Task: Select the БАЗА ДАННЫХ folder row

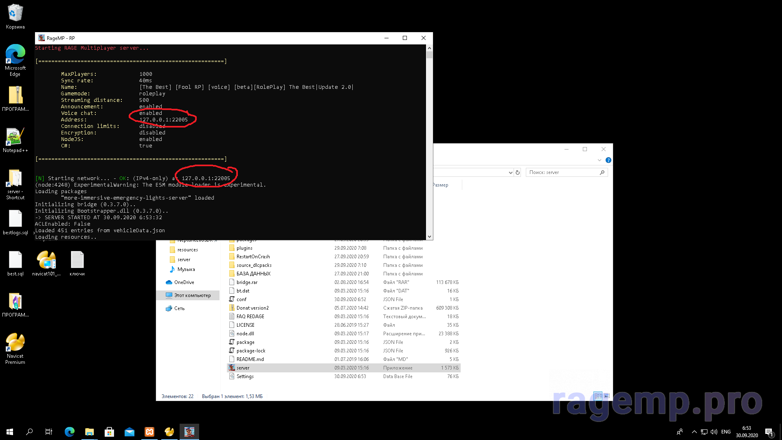Action: pos(344,274)
